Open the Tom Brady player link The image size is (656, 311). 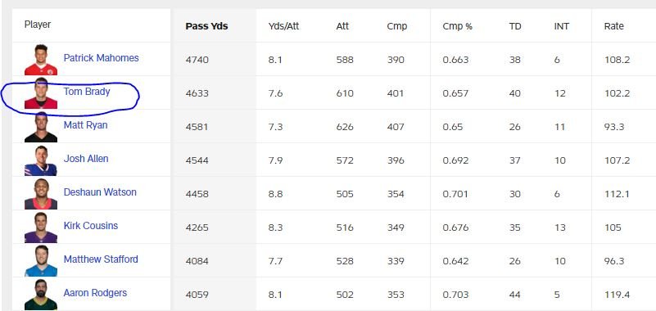point(87,91)
